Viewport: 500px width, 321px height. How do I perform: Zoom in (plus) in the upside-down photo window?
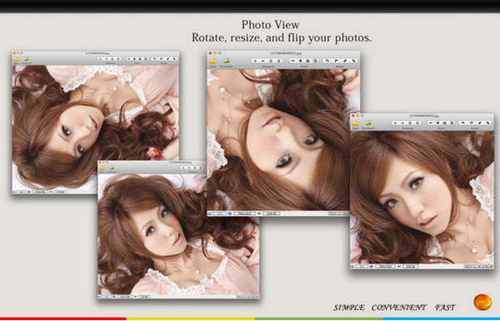[x=300, y=61]
